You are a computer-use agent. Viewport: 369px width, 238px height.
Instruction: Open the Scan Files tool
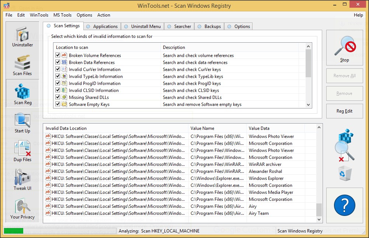coord(22,65)
